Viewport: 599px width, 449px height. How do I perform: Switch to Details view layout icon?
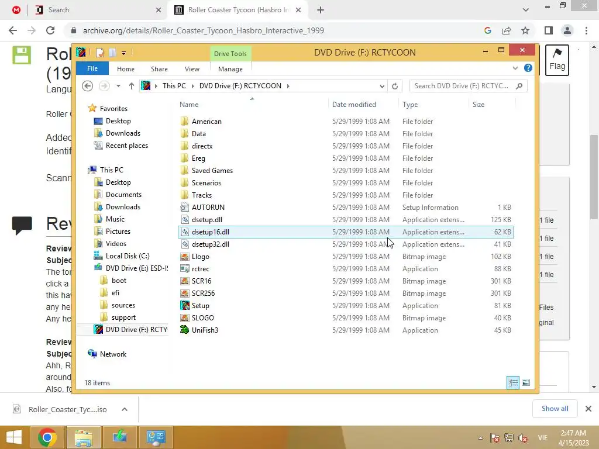click(x=512, y=382)
